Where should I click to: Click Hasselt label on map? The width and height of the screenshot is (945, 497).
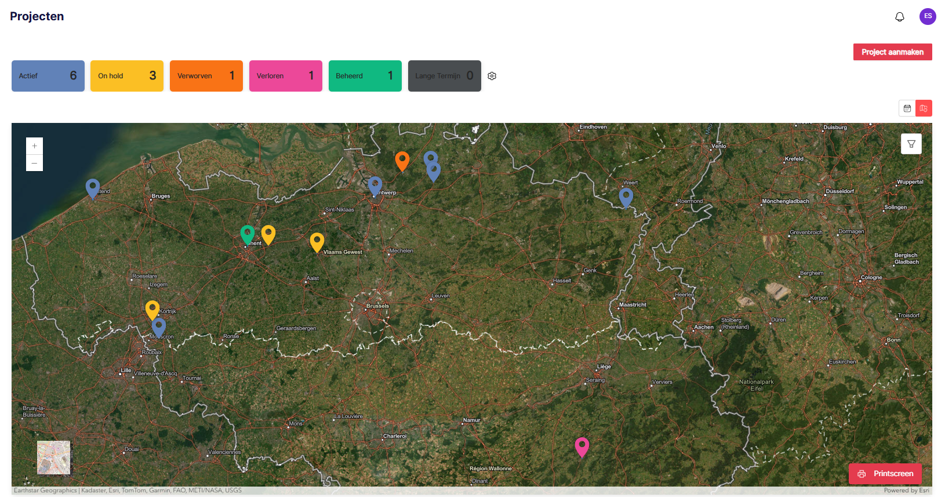click(x=562, y=281)
